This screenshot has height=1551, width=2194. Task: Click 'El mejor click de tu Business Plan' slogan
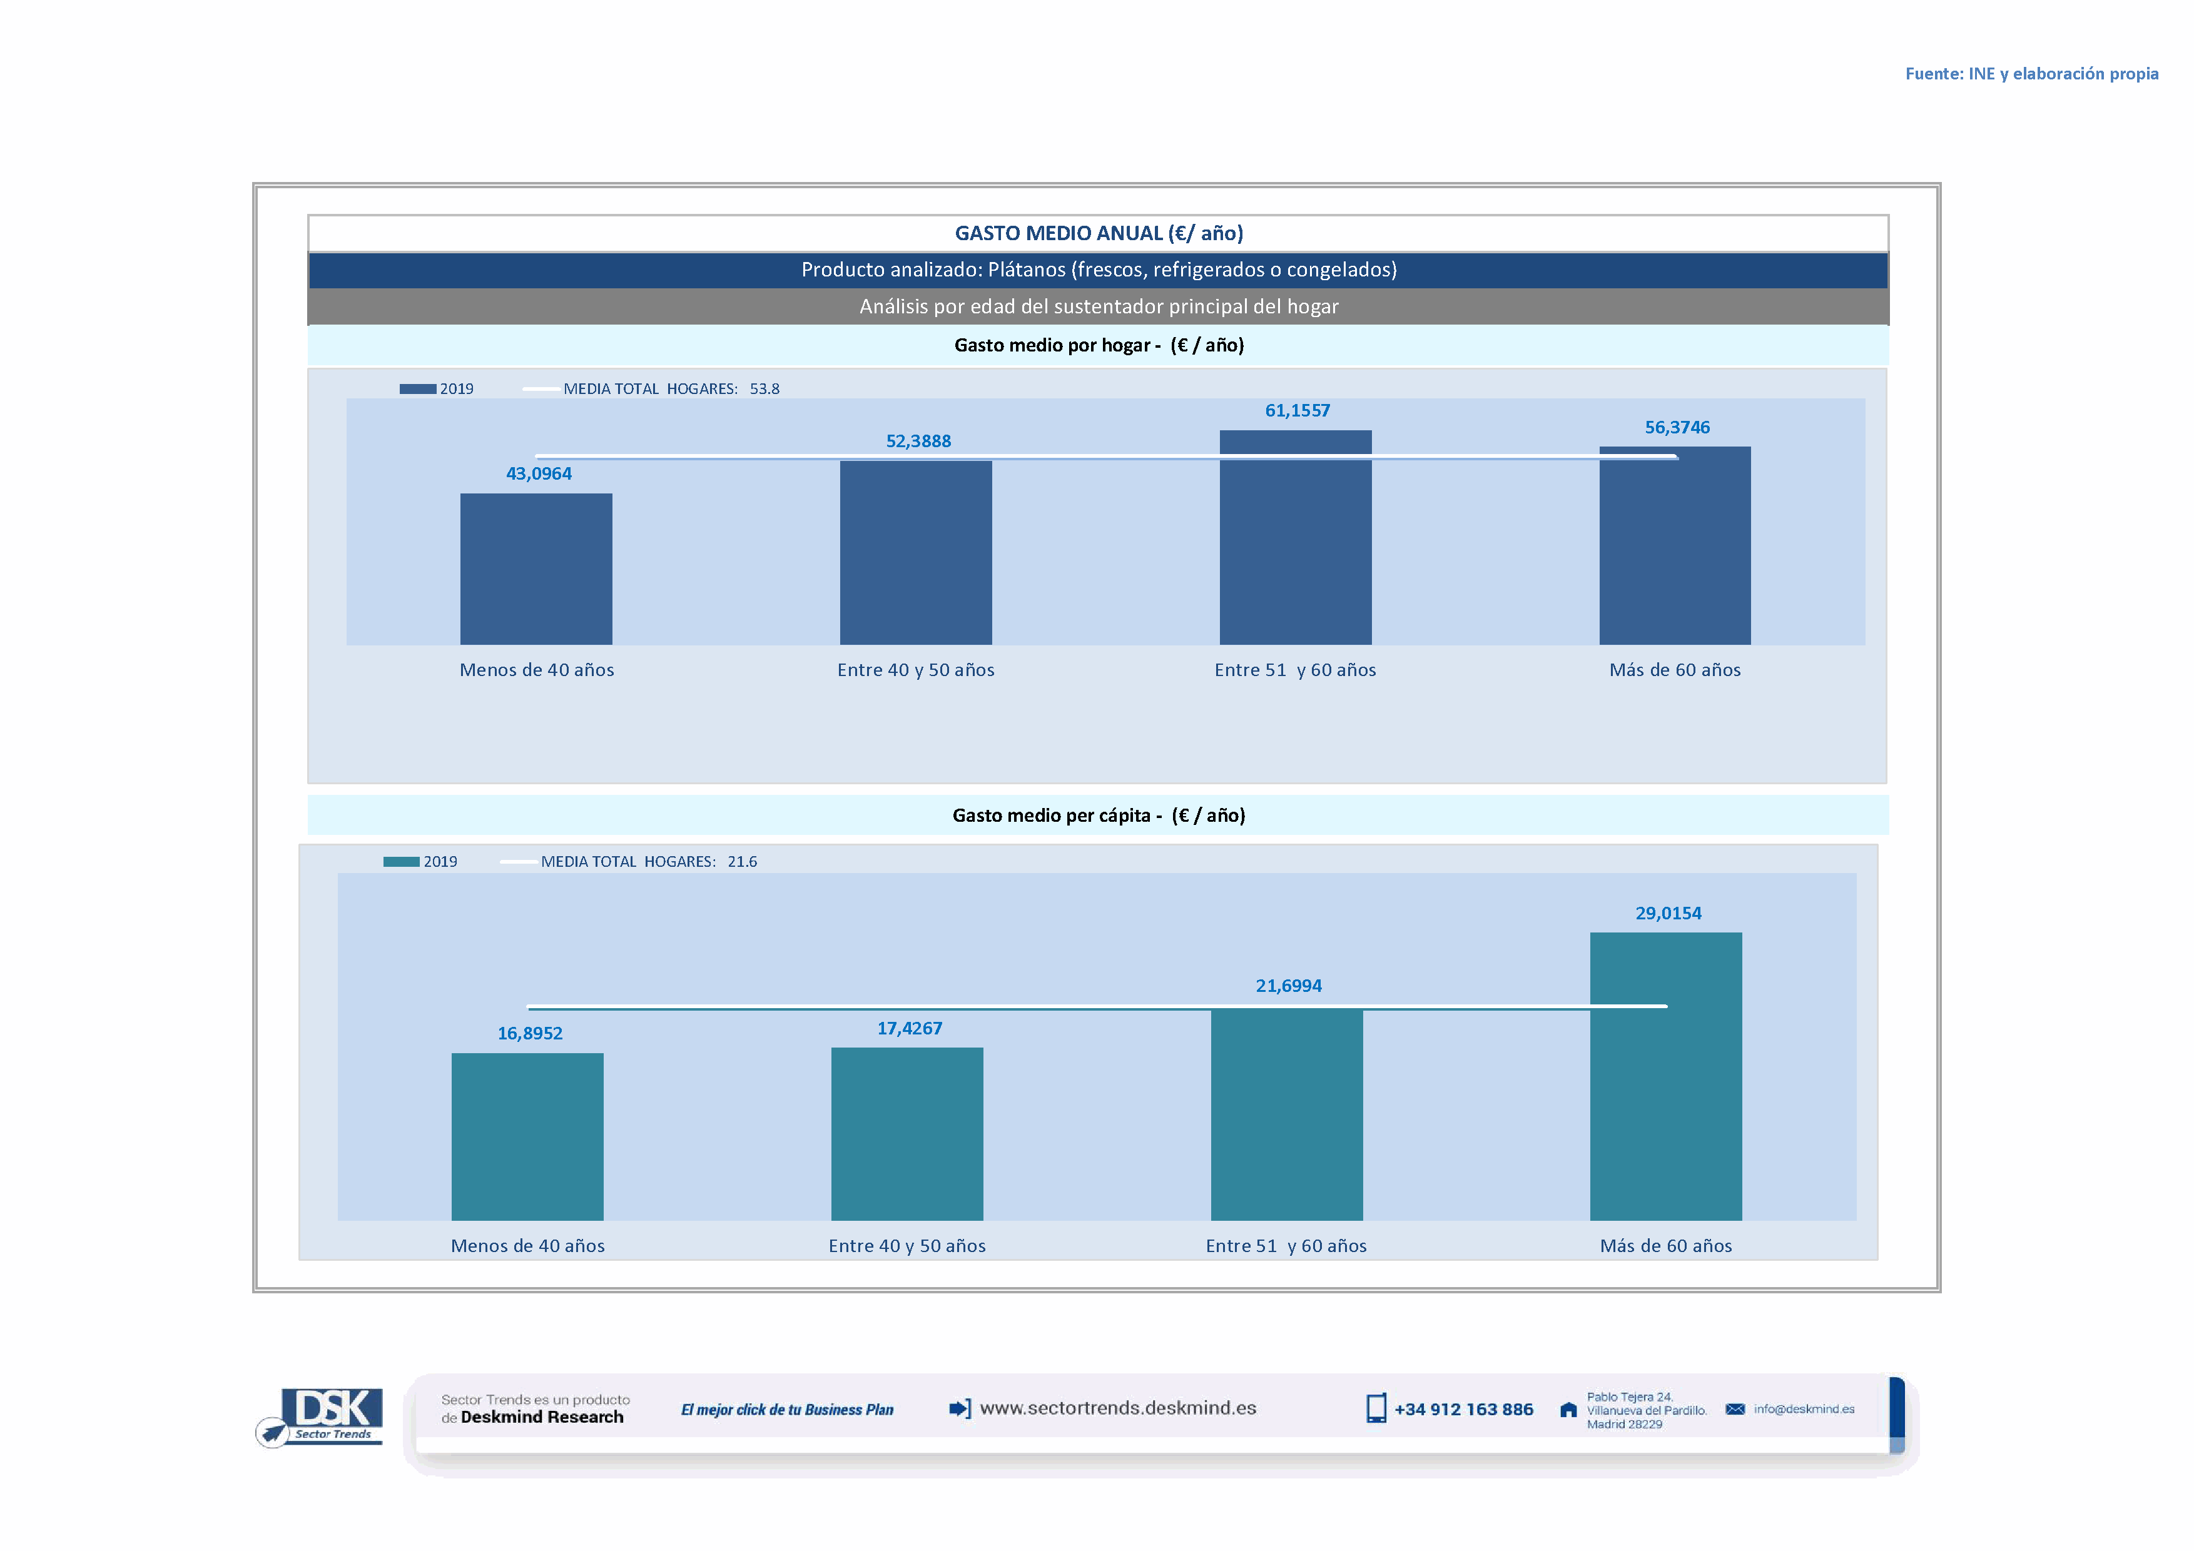pyautogui.click(x=786, y=1410)
